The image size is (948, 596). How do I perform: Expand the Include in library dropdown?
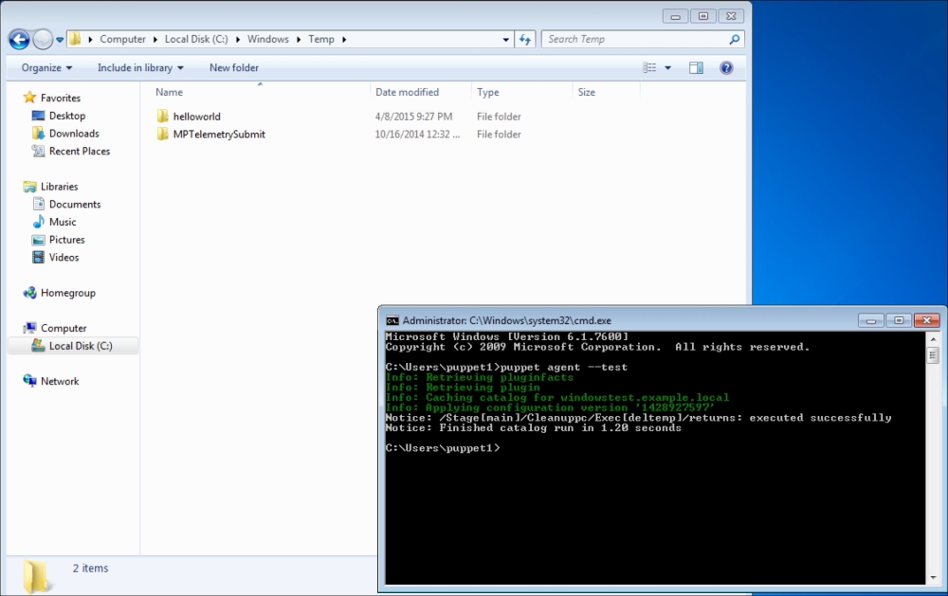pos(140,67)
